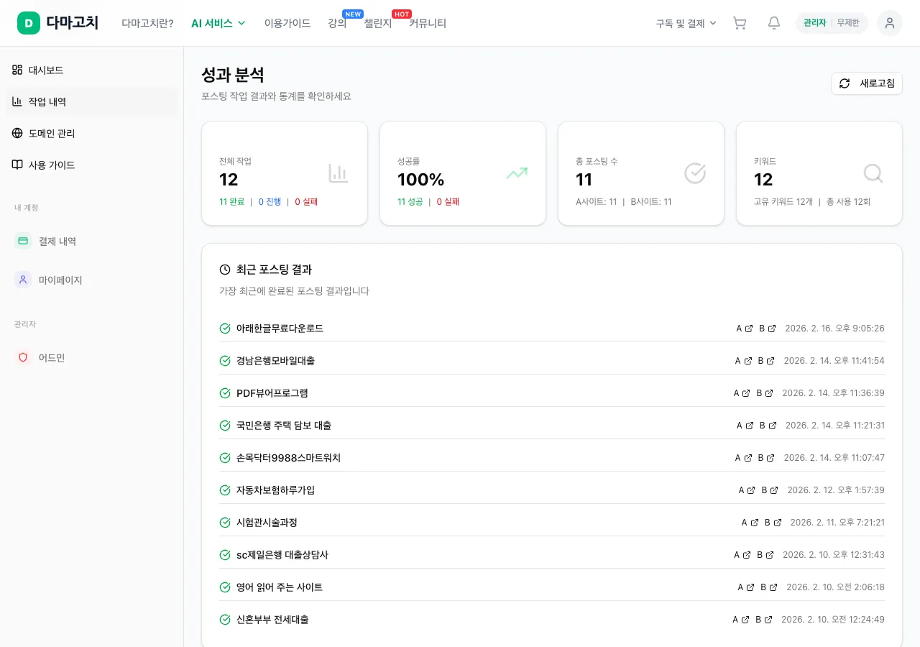The width and height of the screenshot is (920, 647).
Task: Click the 시험관시술과정 result text
Action: [267, 523]
